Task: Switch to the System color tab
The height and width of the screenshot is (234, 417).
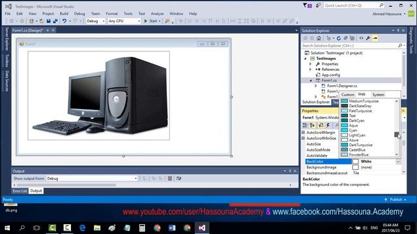Action: point(378,95)
